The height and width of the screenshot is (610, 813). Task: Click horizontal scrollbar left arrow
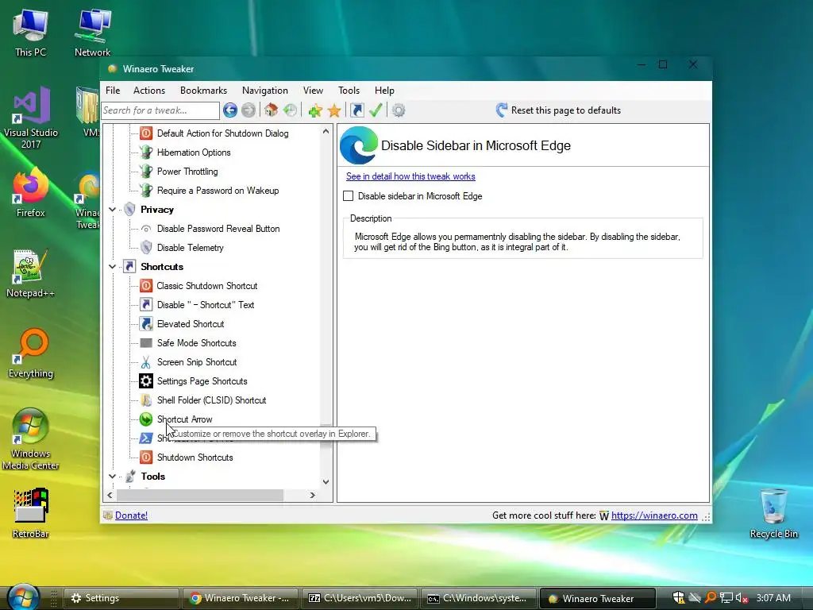pyautogui.click(x=110, y=496)
